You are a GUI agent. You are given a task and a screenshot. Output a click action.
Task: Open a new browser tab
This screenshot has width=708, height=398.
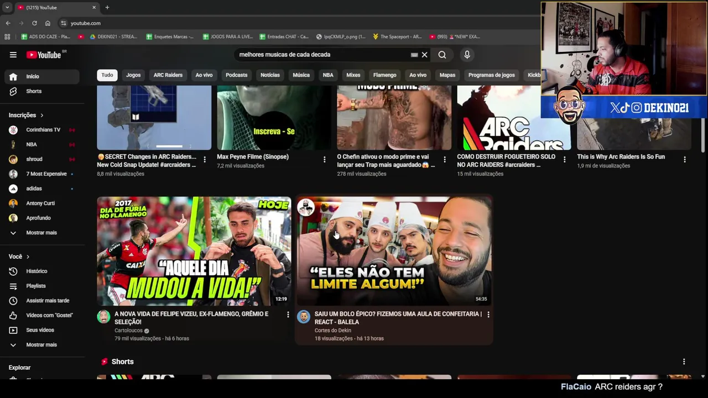click(107, 8)
